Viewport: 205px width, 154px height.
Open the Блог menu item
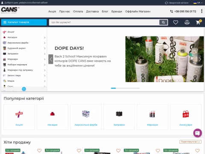click(105, 12)
